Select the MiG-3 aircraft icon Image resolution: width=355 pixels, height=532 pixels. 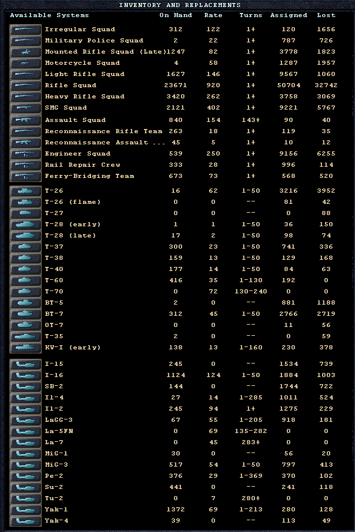click(25, 465)
